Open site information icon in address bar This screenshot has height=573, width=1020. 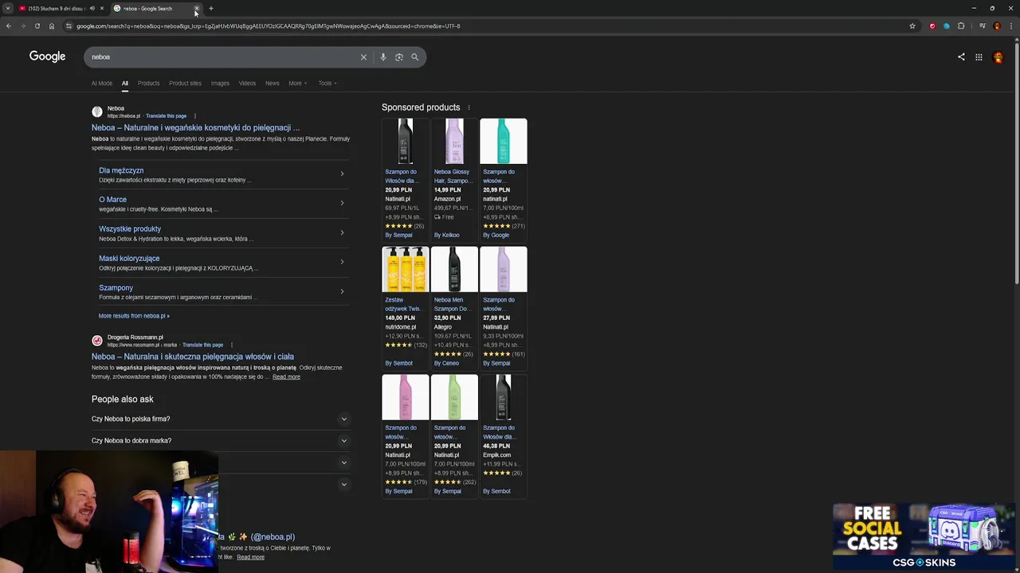point(69,25)
